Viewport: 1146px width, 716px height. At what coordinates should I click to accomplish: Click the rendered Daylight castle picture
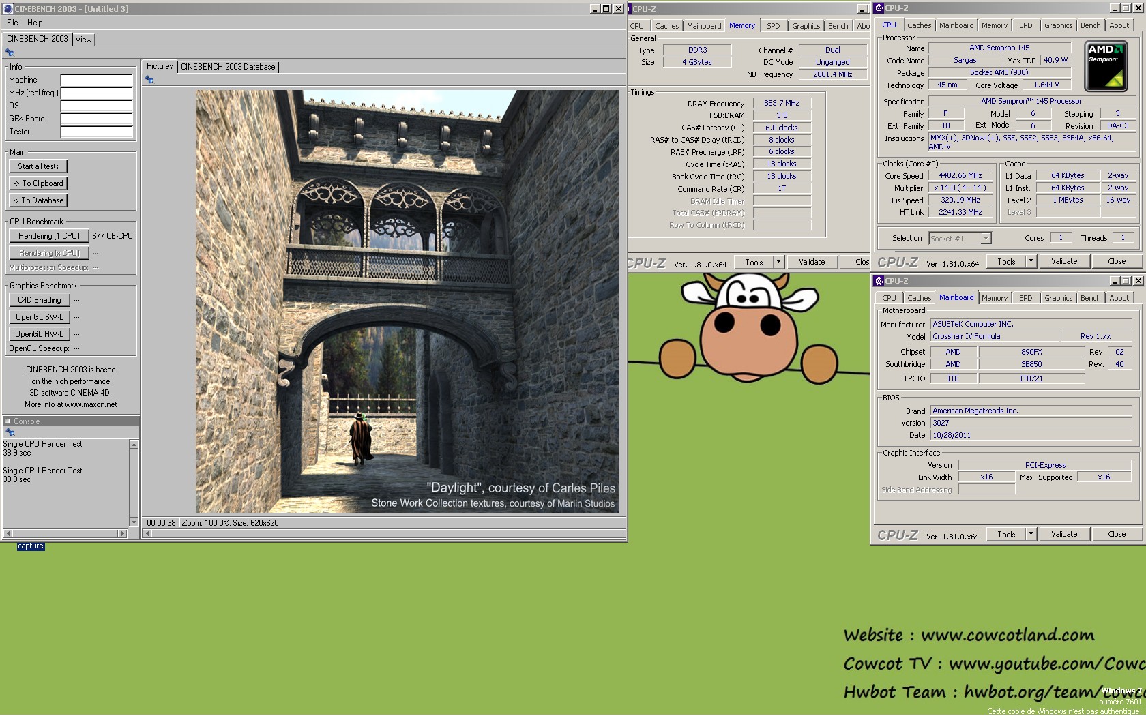(407, 301)
